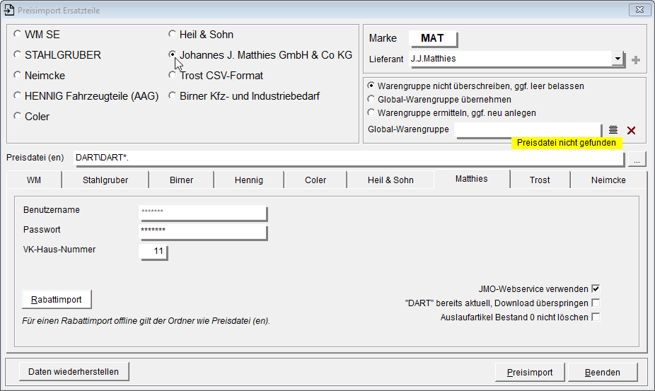Open the Global-Warengruppe list icon
The width and height of the screenshot is (655, 391).
tap(613, 130)
